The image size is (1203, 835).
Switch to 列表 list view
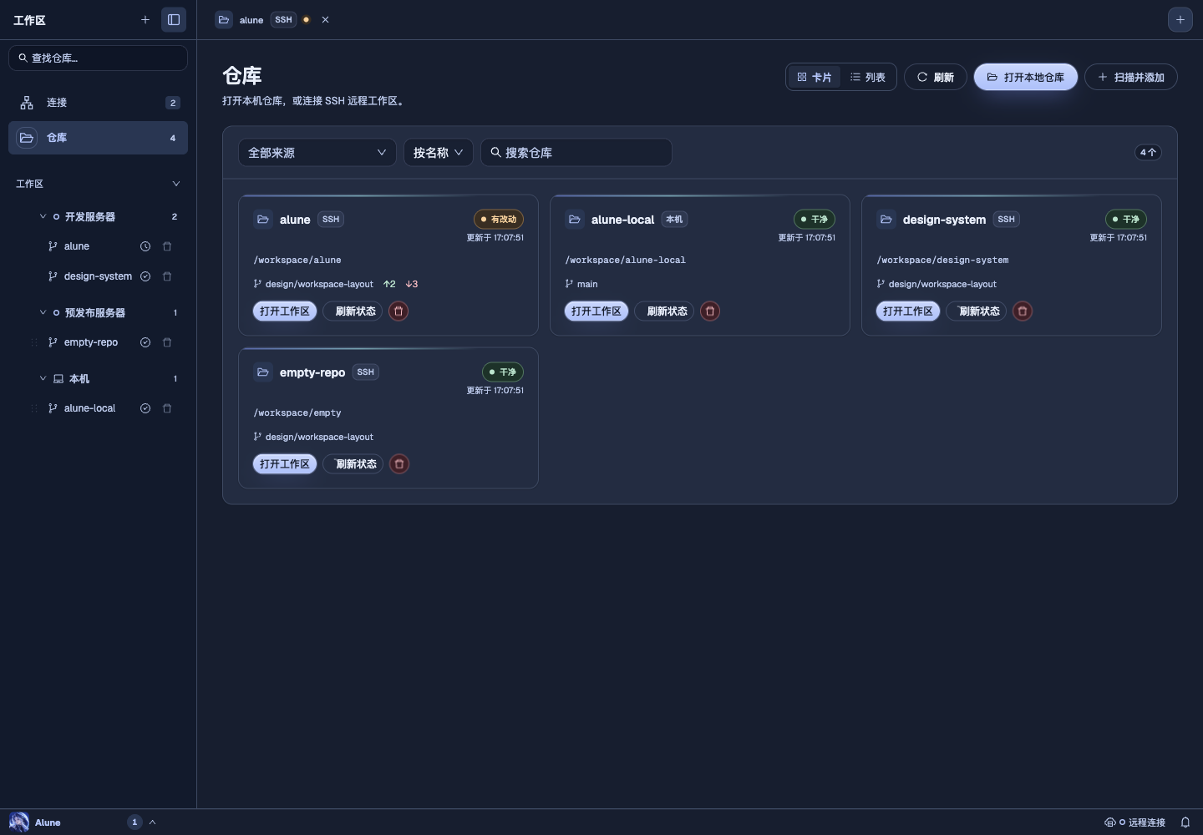point(868,77)
